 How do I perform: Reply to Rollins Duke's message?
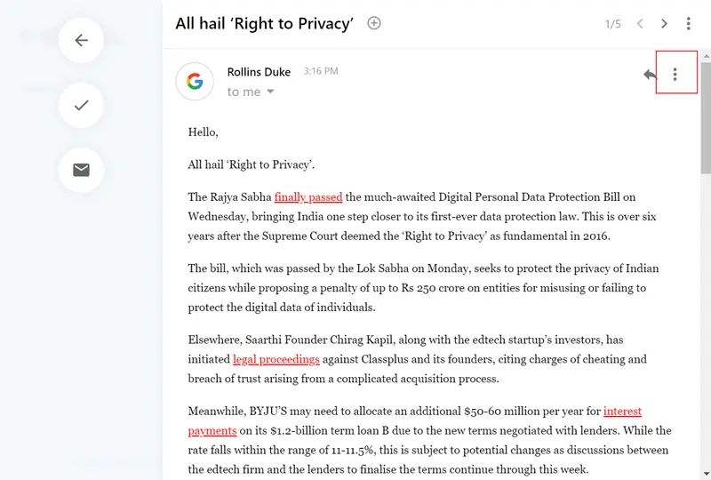pos(651,75)
